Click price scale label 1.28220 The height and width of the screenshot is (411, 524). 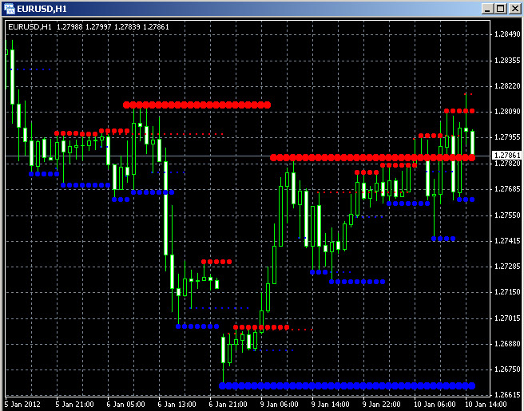click(507, 86)
